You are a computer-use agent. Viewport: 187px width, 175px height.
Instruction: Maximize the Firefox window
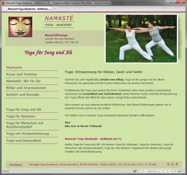[174, 2]
